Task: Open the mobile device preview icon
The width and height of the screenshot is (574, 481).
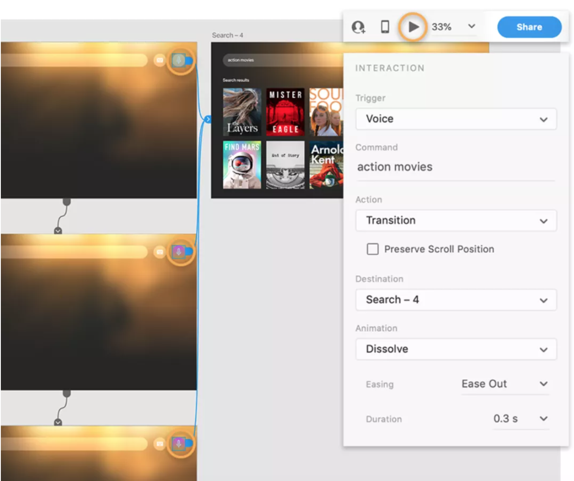Action: (385, 27)
